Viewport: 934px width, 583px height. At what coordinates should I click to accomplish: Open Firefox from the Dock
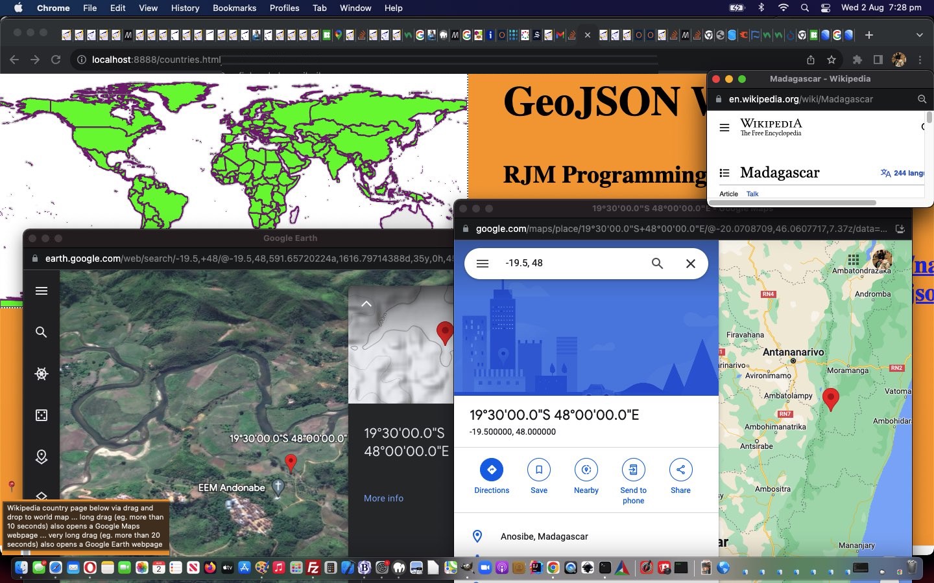tap(210, 568)
